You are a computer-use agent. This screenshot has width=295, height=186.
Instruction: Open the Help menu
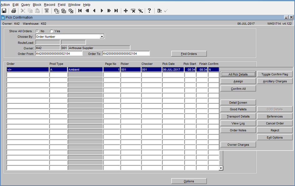[x=87, y=5]
